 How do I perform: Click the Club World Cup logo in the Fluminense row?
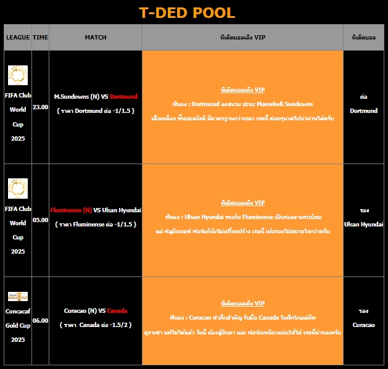click(18, 188)
